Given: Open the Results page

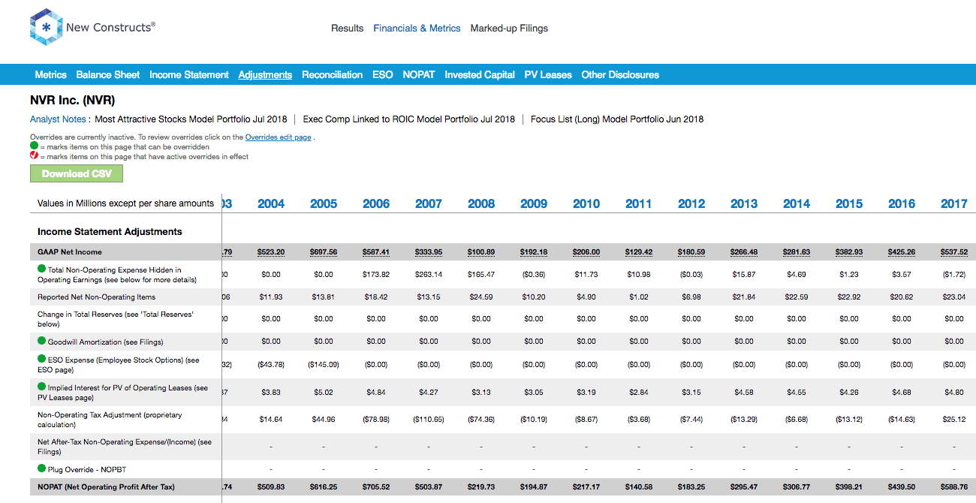Looking at the screenshot, I should tap(347, 29).
